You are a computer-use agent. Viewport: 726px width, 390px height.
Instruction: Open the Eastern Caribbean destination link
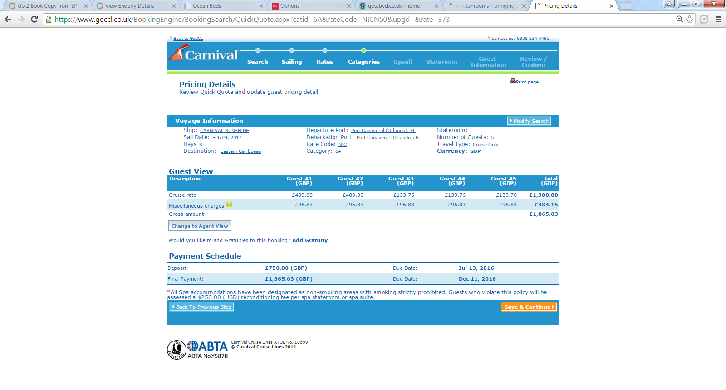241,151
